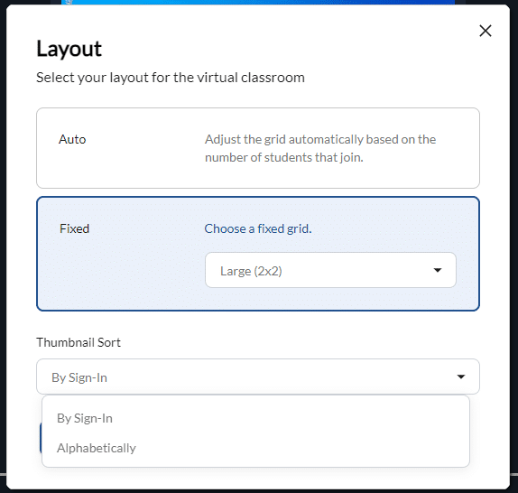Click the Layout heading
The width and height of the screenshot is (518, 493).
69,49
